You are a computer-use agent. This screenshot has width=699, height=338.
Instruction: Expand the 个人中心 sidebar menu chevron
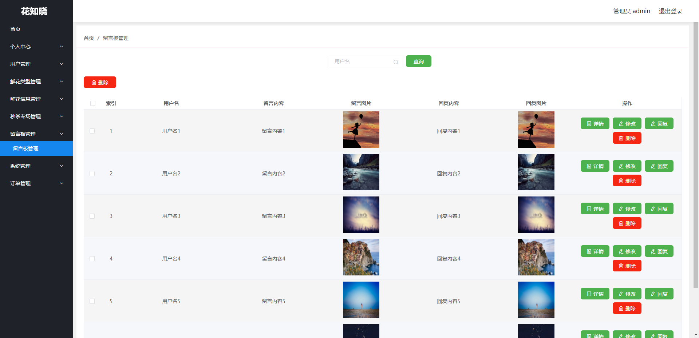click(62, 47)
